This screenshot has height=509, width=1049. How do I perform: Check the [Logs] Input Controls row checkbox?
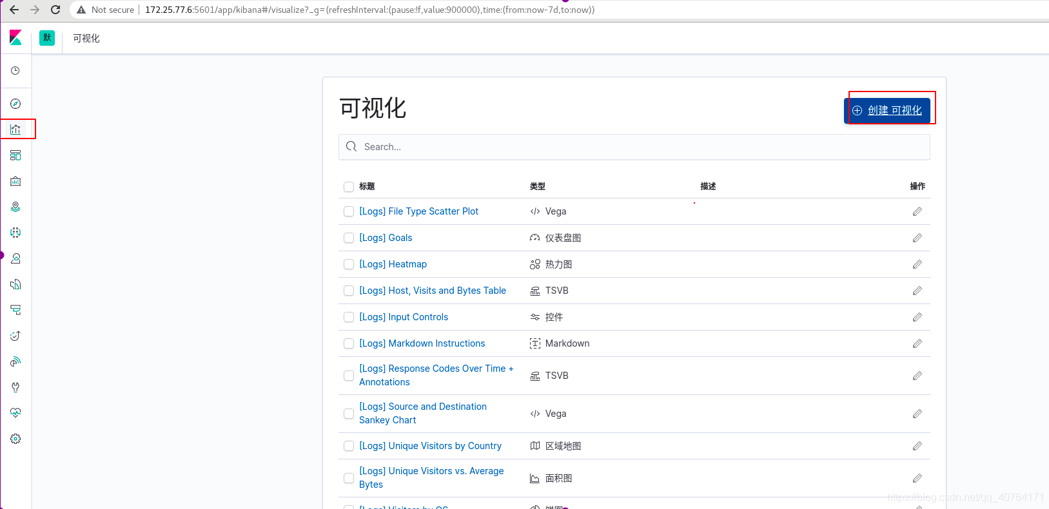tap(349, 317)
